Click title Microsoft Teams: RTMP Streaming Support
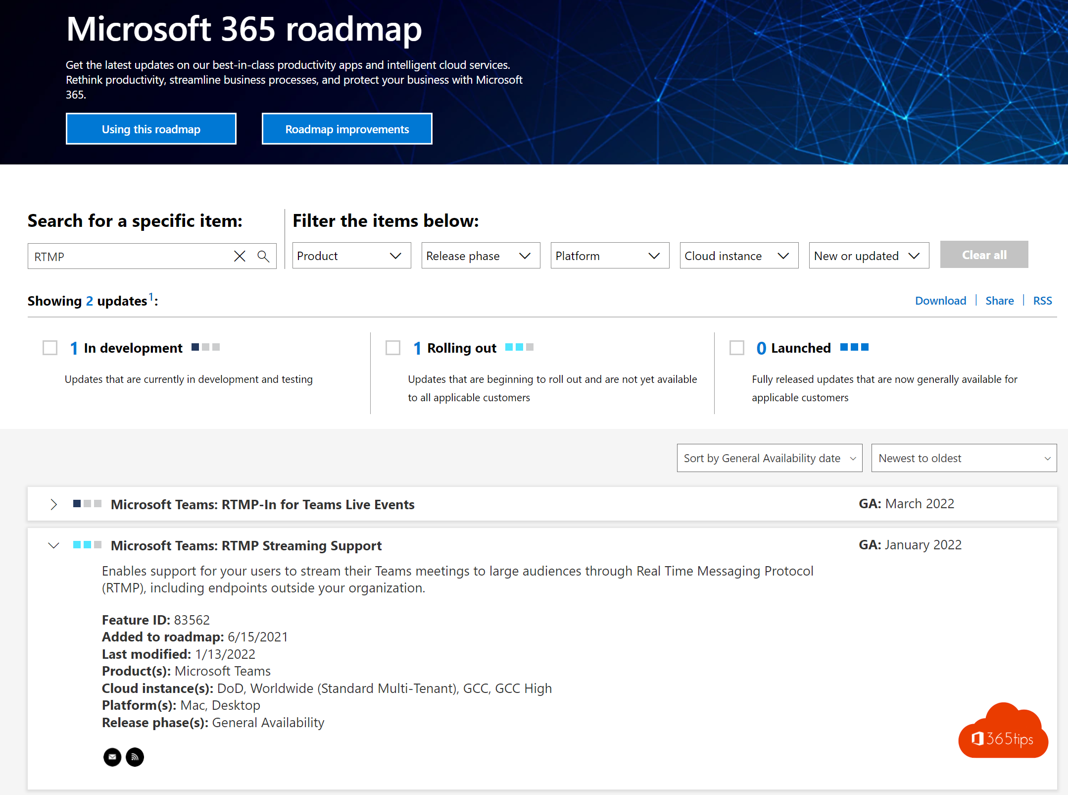This screenshot has width=1068, height=795. pos(246,545)
